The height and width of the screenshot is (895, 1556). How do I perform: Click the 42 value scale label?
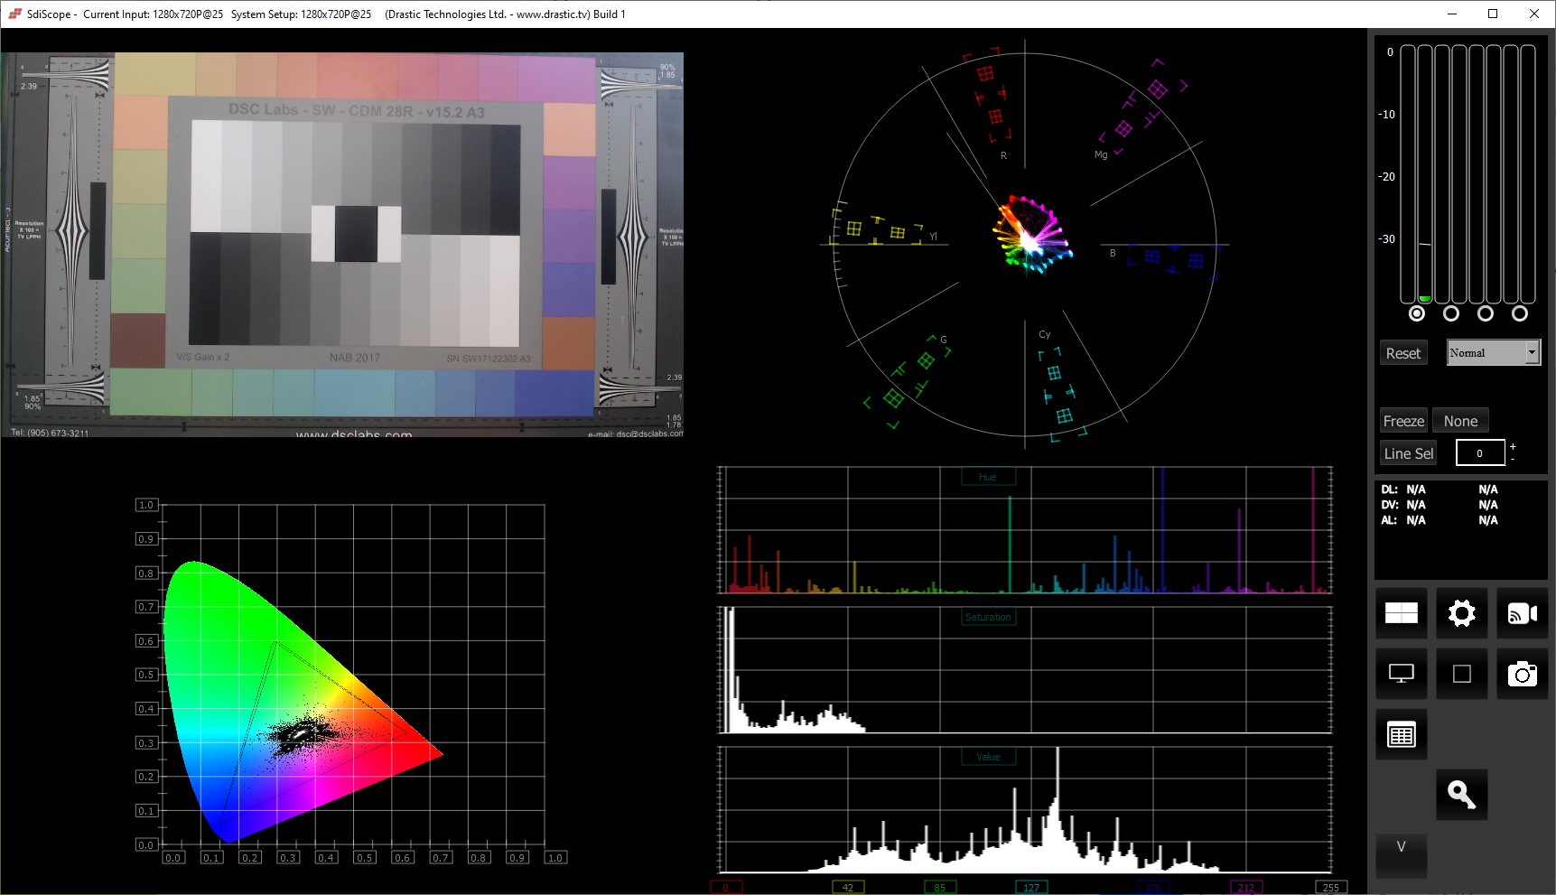coord(848,888)
